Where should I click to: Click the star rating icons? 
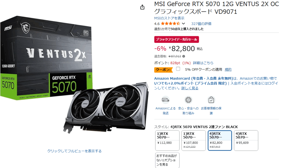coord(171,23)
